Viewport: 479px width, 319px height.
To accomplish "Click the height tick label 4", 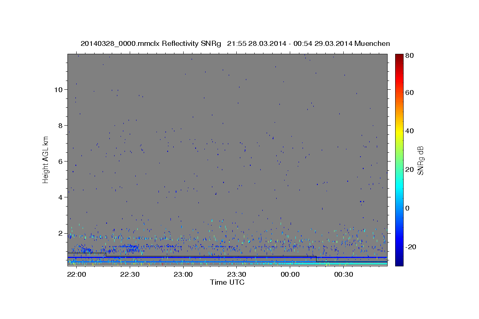I will coord(61,197).
